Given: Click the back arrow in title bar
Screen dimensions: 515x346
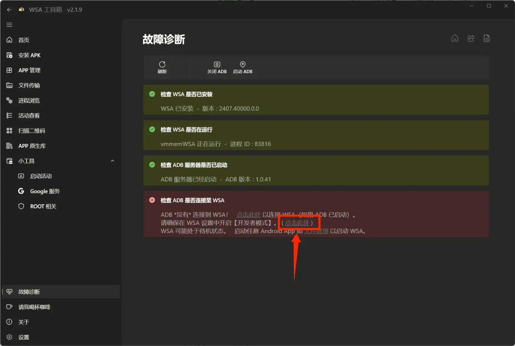Looking at the screenshot, I should [x=9, y=10].
